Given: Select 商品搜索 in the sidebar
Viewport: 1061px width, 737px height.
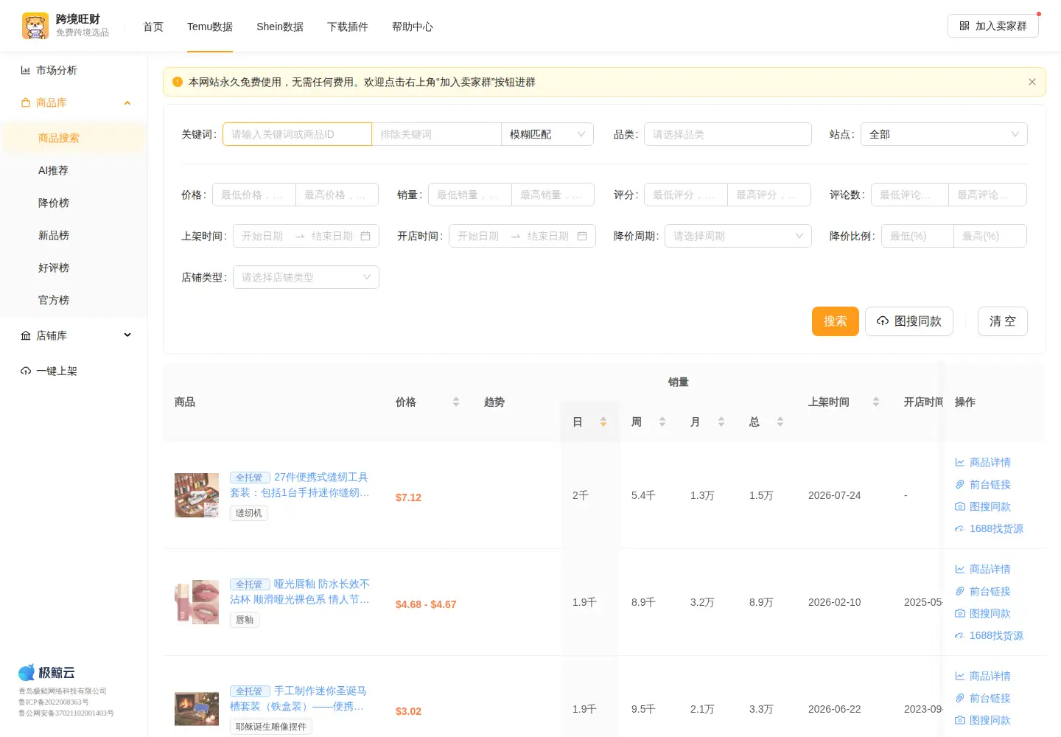Looking at the screenshot, I should pos(74,138).
